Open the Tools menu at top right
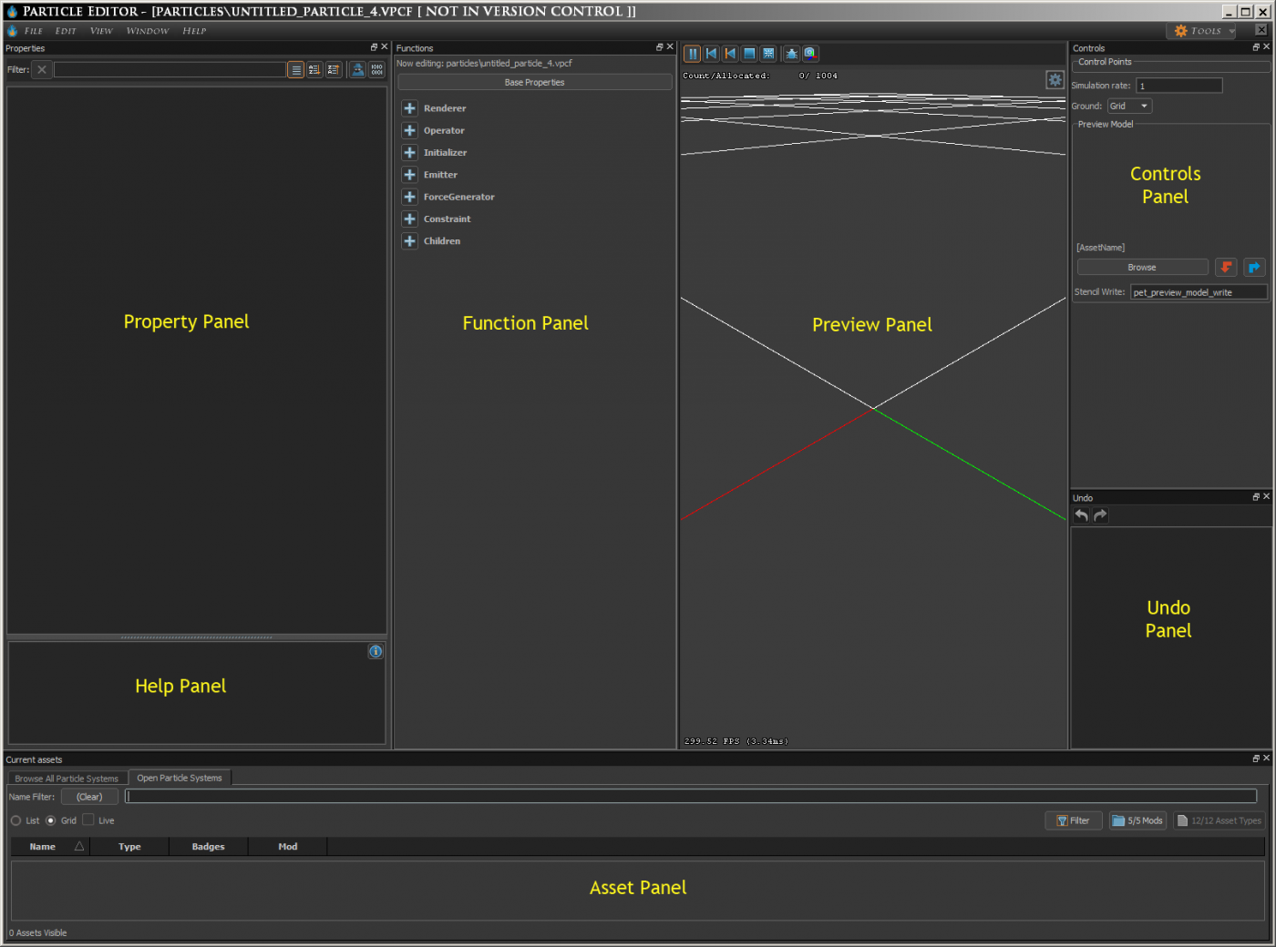1276x947 pixels. tap(1201, 30)
